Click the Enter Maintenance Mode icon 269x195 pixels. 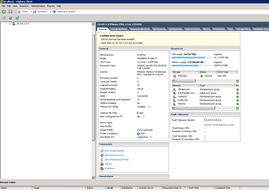tap(102, 160)
